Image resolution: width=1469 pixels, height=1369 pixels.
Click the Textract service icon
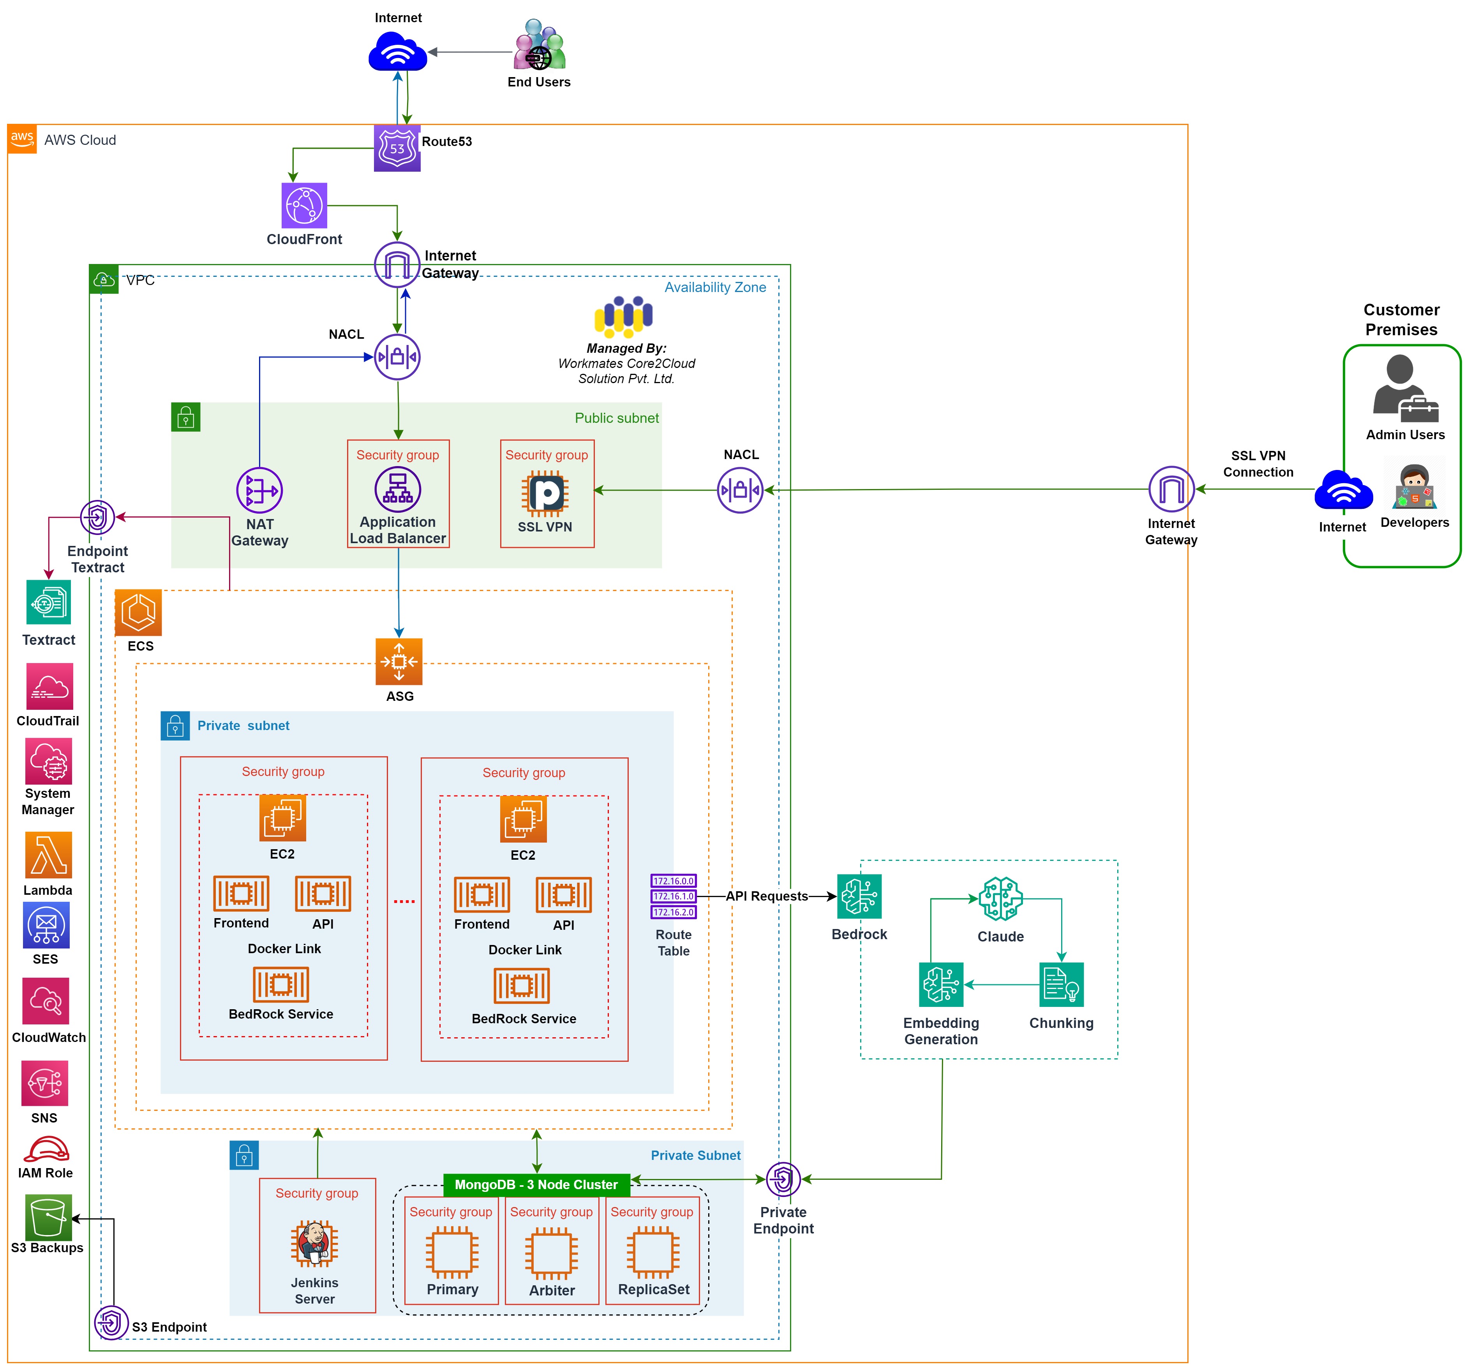(x=49, y=602)
